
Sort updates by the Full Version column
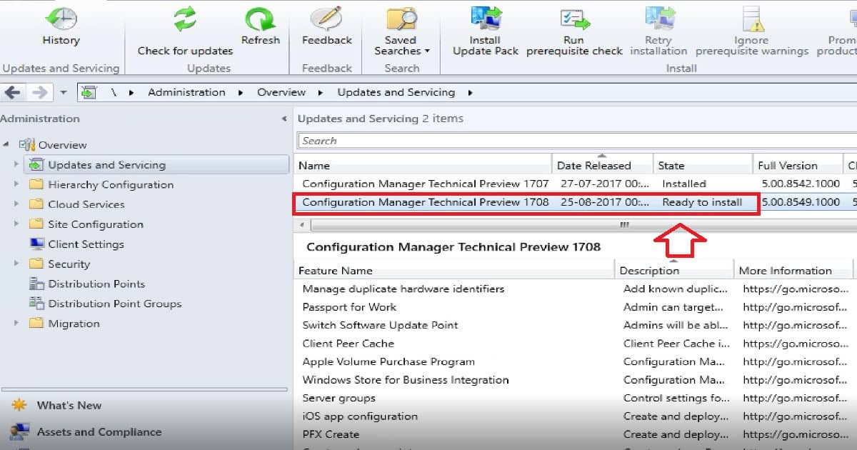[798, 165]
